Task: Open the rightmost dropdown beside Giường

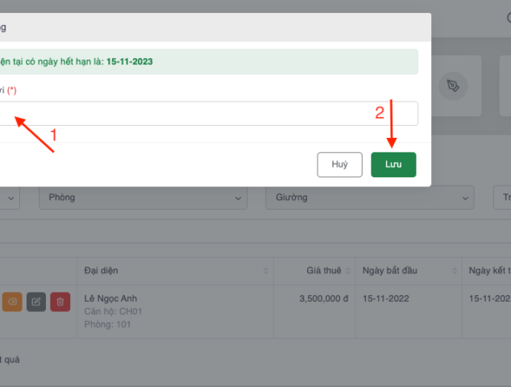Action: coord(502,198)
